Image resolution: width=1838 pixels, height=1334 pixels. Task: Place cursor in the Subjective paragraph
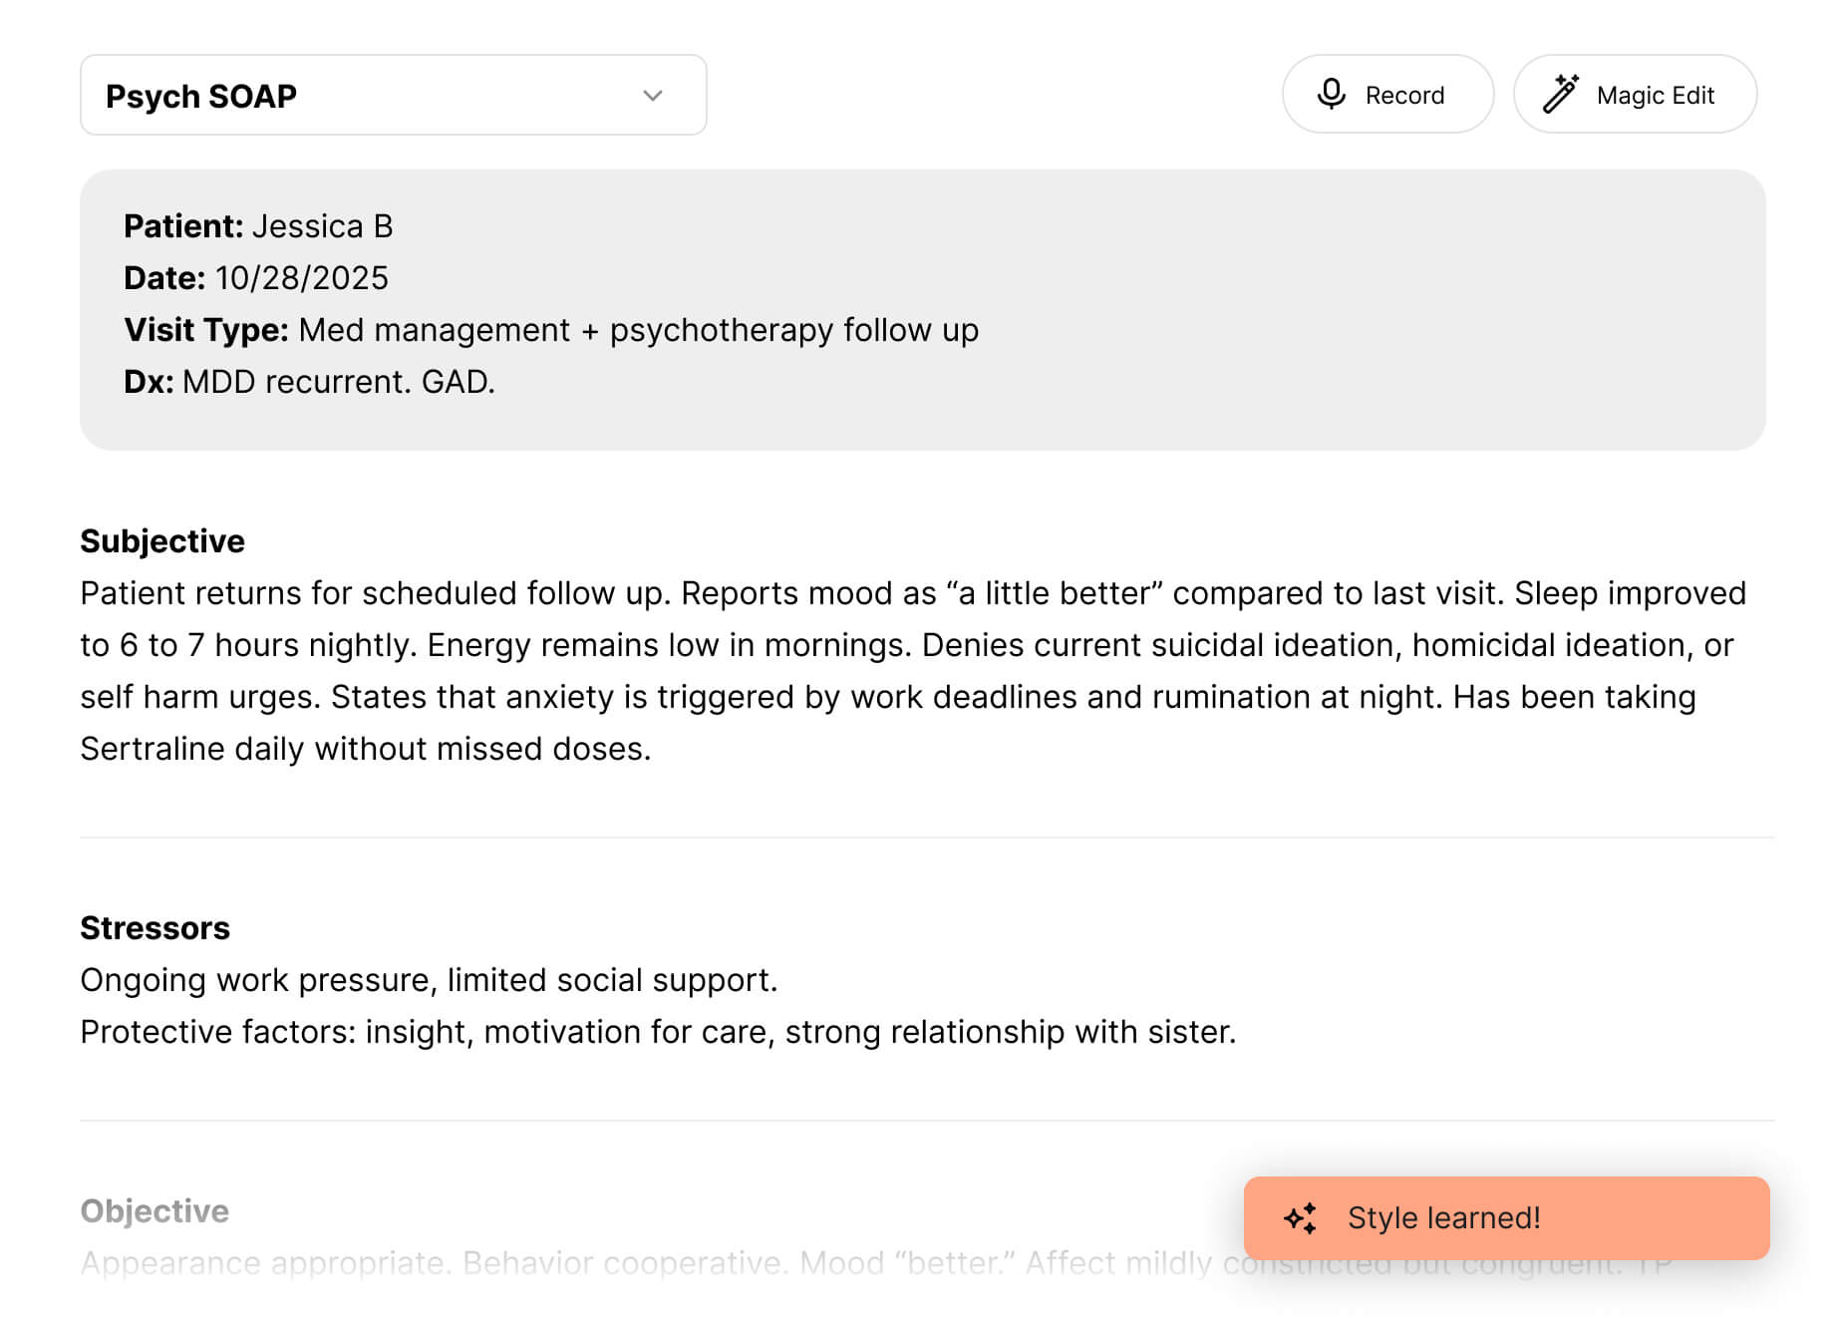[897, 671]
